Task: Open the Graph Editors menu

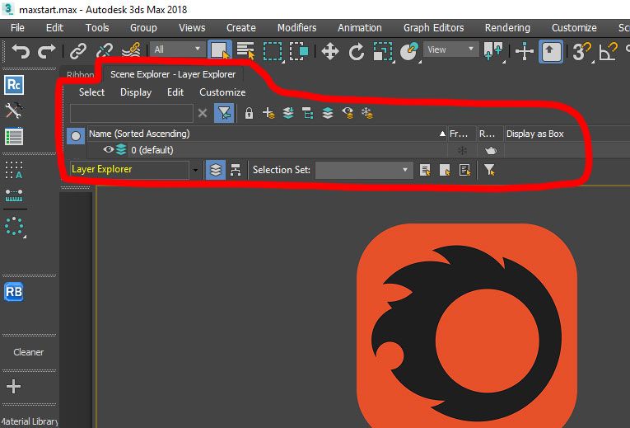Action: click(433, 28)
